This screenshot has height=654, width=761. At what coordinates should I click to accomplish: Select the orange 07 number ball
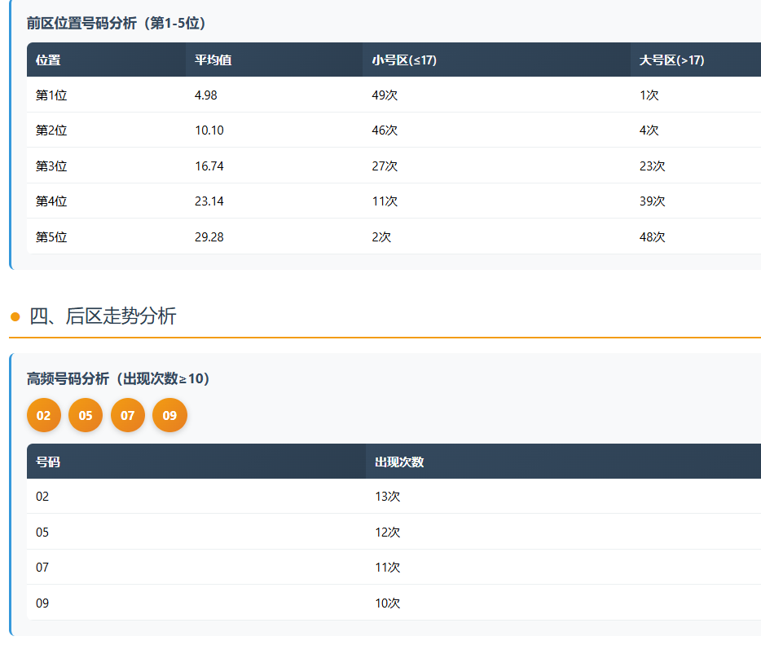pyautogui.click(x=128, y=416)
